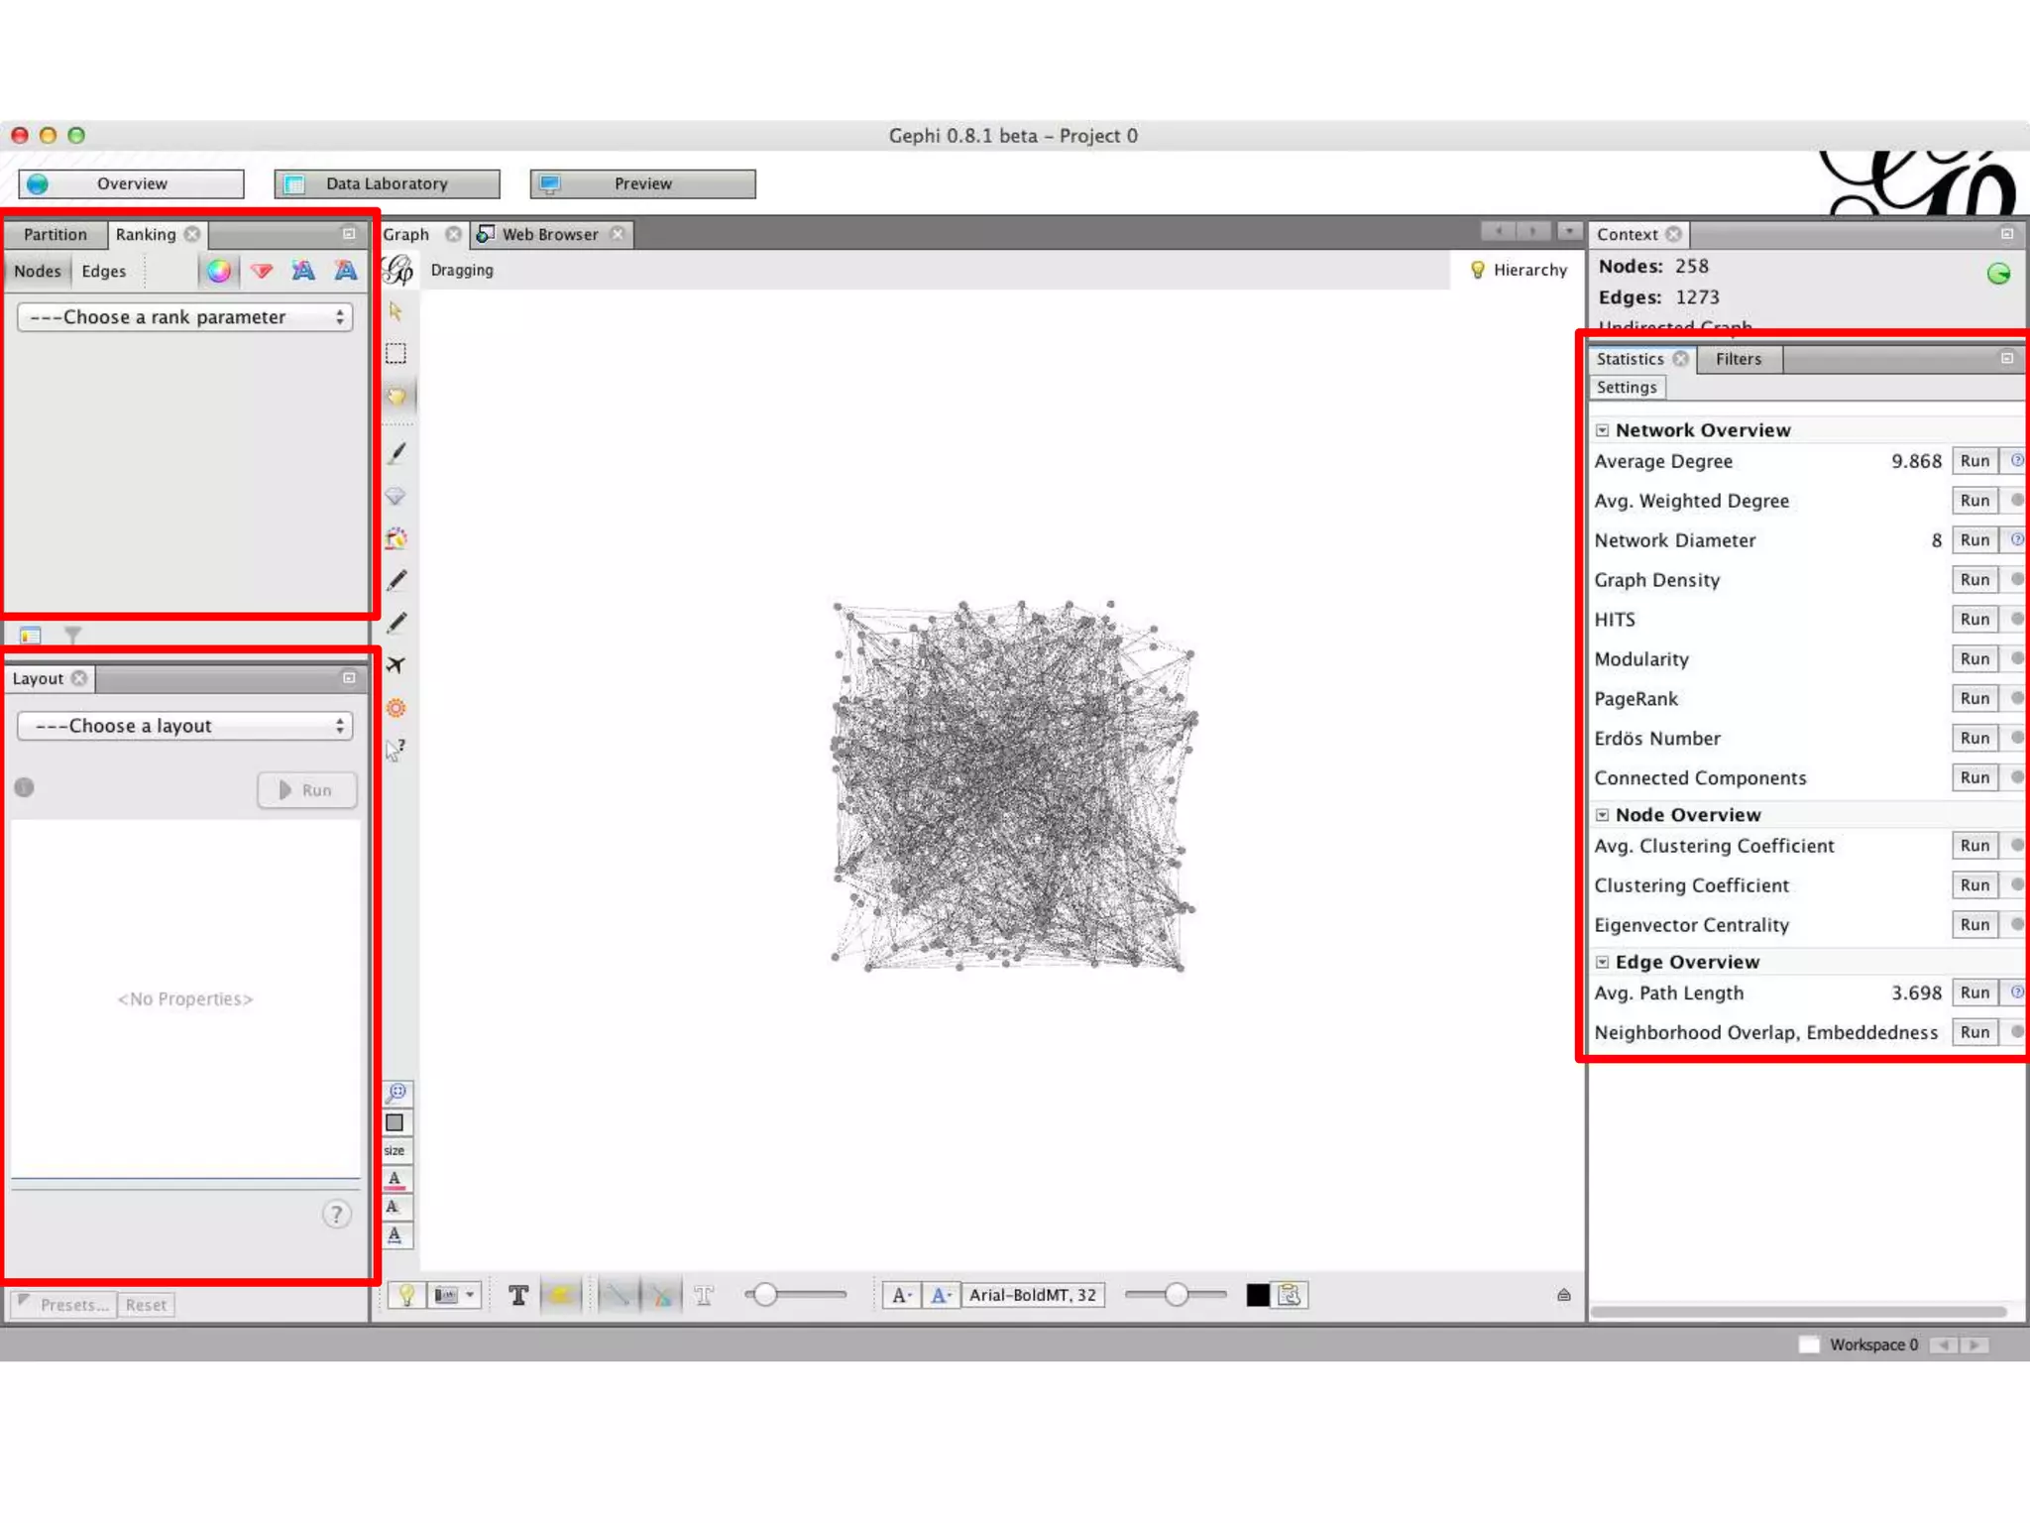This screenshot has height=1523, width=2030.
Task: Open the Data Laboratory view
Action: (387, 183)
